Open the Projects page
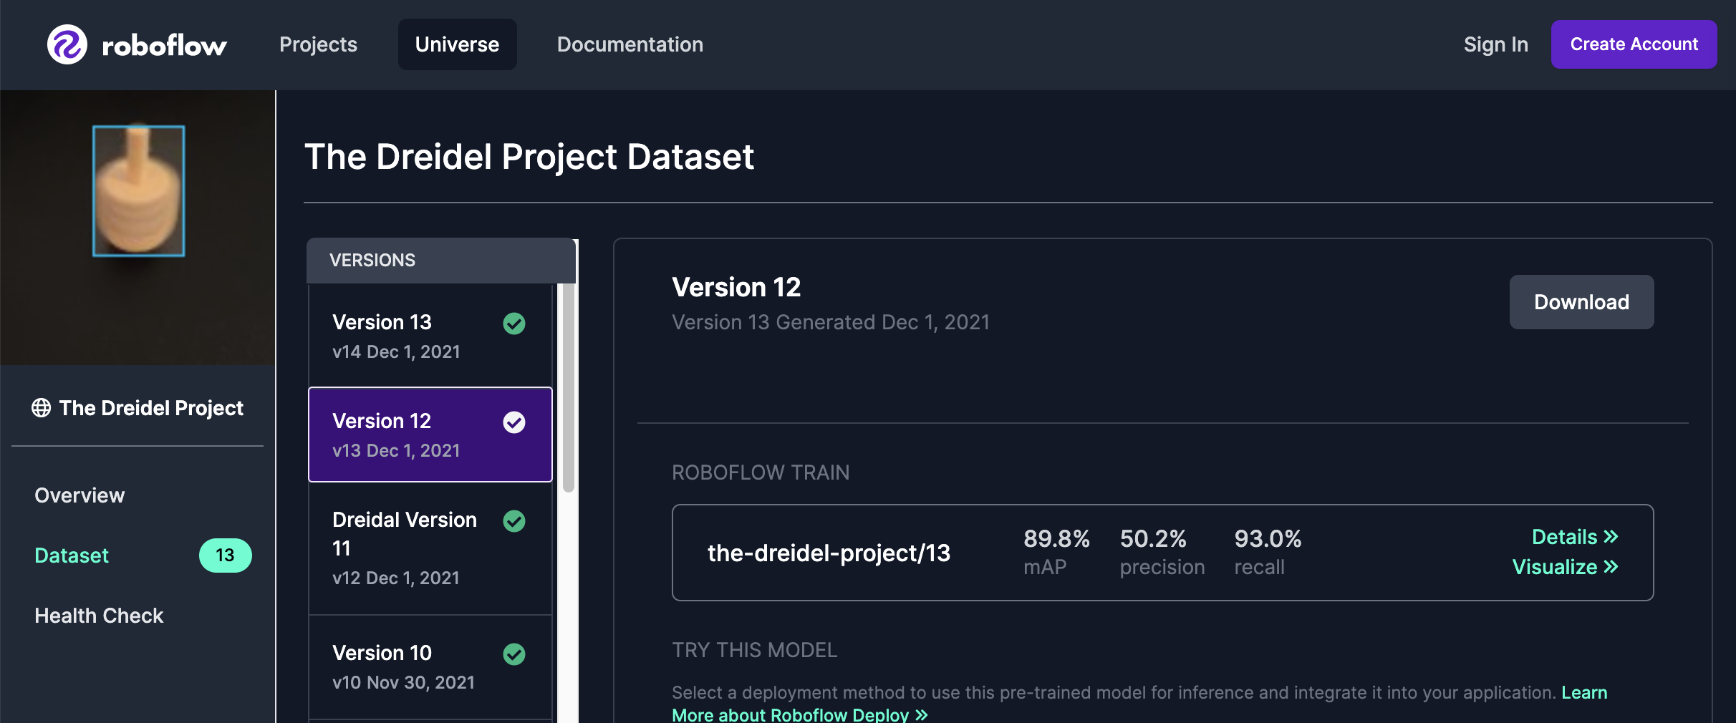The height and width of the screenshot is (723, 1736). [318, 44]
